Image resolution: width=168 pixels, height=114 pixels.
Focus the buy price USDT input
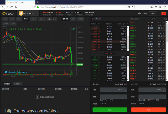pos(113,90)
